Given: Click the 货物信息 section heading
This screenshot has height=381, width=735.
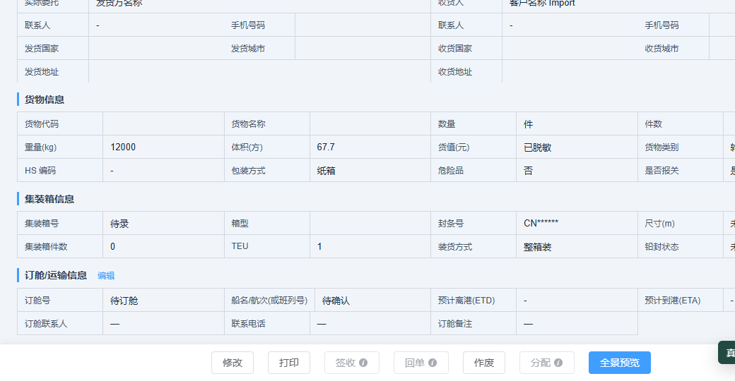Looking at the screenshot, I should (x=44, y=99).
